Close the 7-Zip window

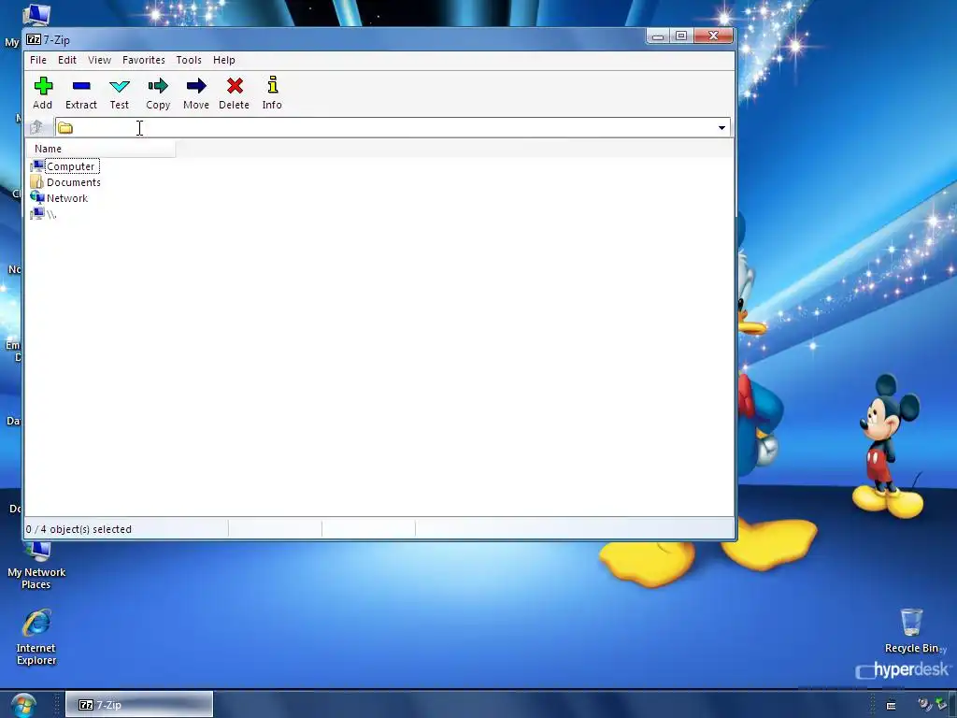pos(713,36)
